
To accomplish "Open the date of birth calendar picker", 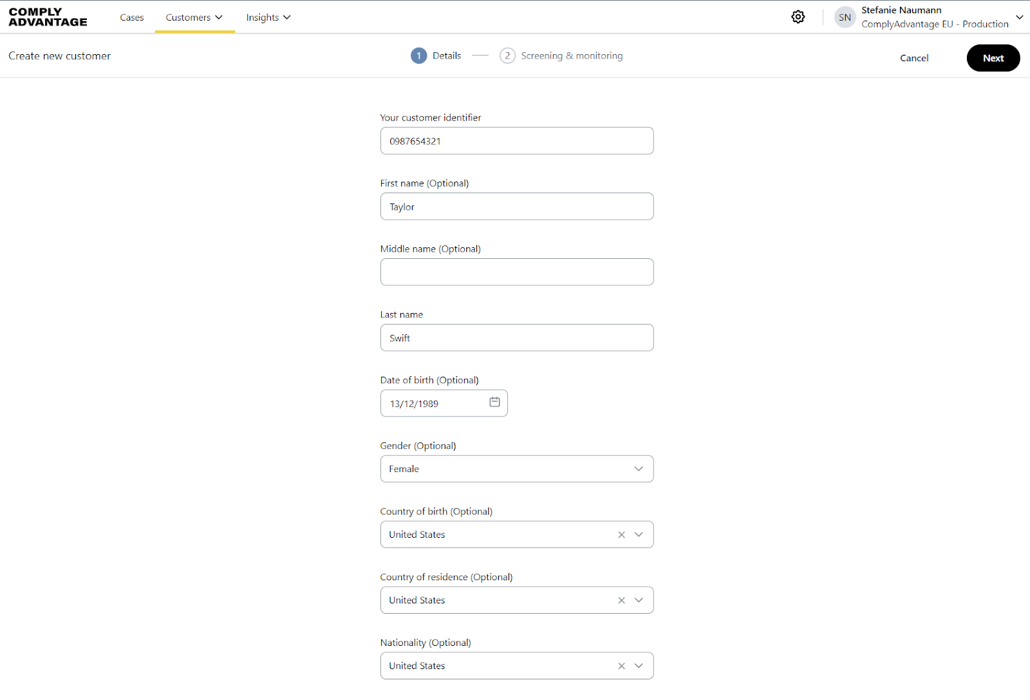I will click(494, 402).
